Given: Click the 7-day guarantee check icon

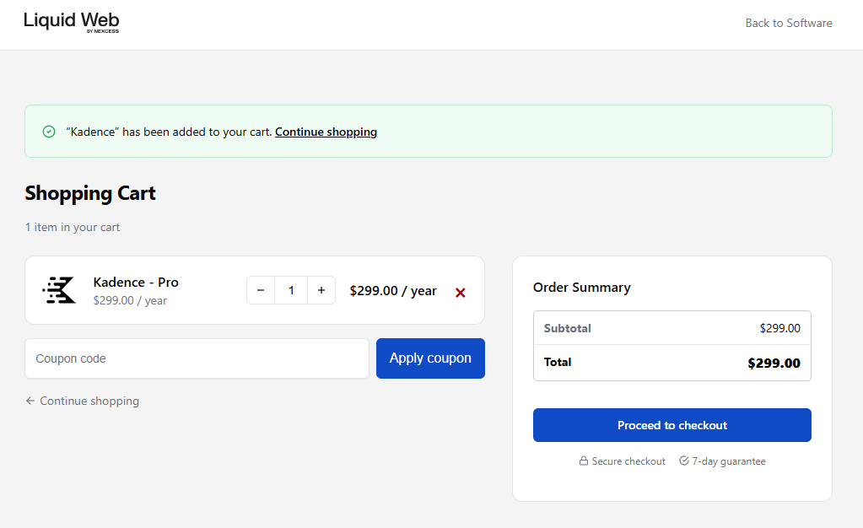Looking at the screenshot, I should 683,461.
